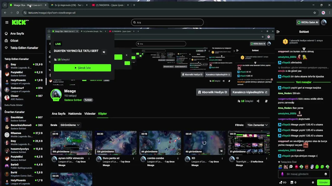Insert the angry orange face emote
Image resolution: width=332 pixels, height=186 pixels.
click(x=307, y=167)
